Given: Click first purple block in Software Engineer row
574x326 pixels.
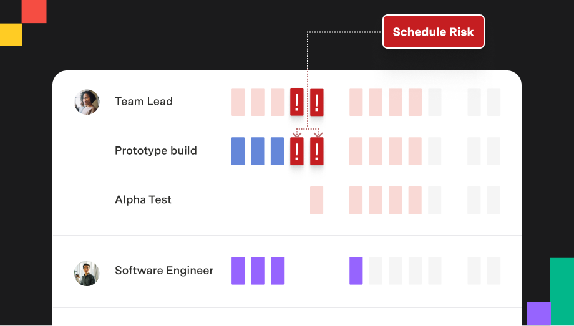Looking at the screenshot, I should (238, 271).
